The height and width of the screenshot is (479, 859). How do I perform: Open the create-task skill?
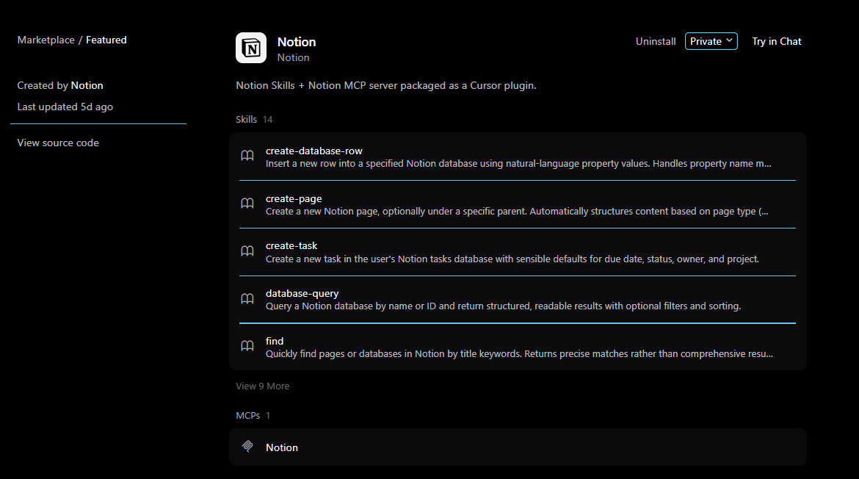518,252
